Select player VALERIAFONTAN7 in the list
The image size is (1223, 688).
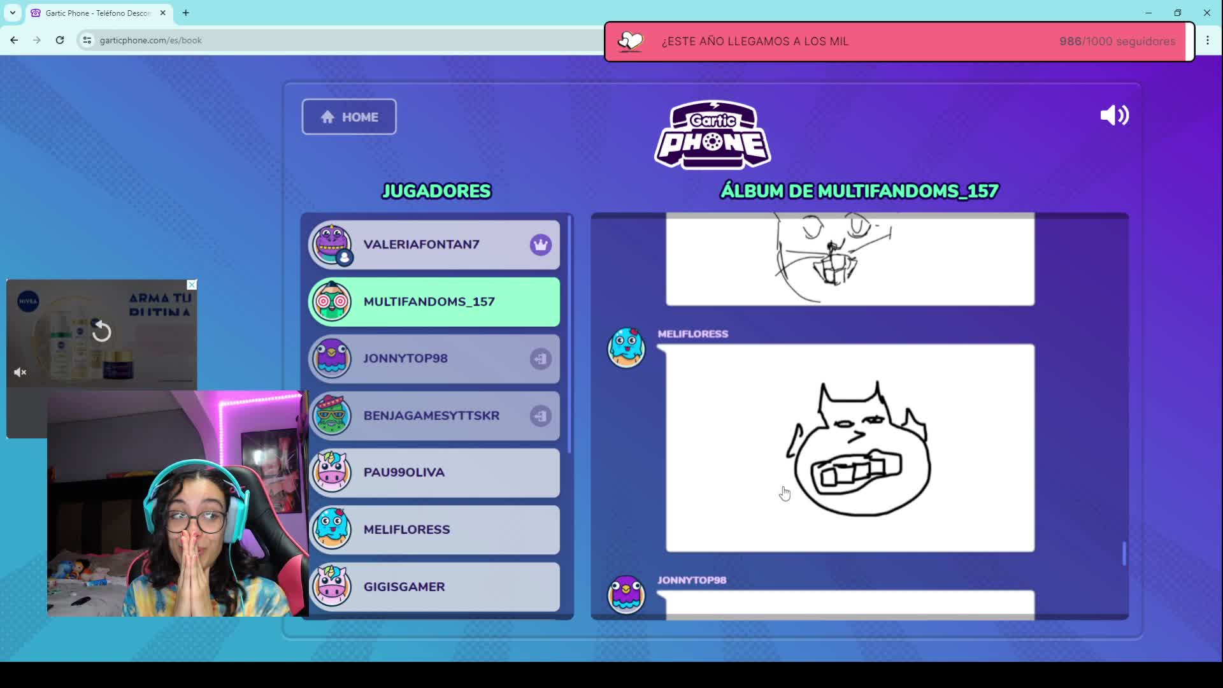(434, 245)
